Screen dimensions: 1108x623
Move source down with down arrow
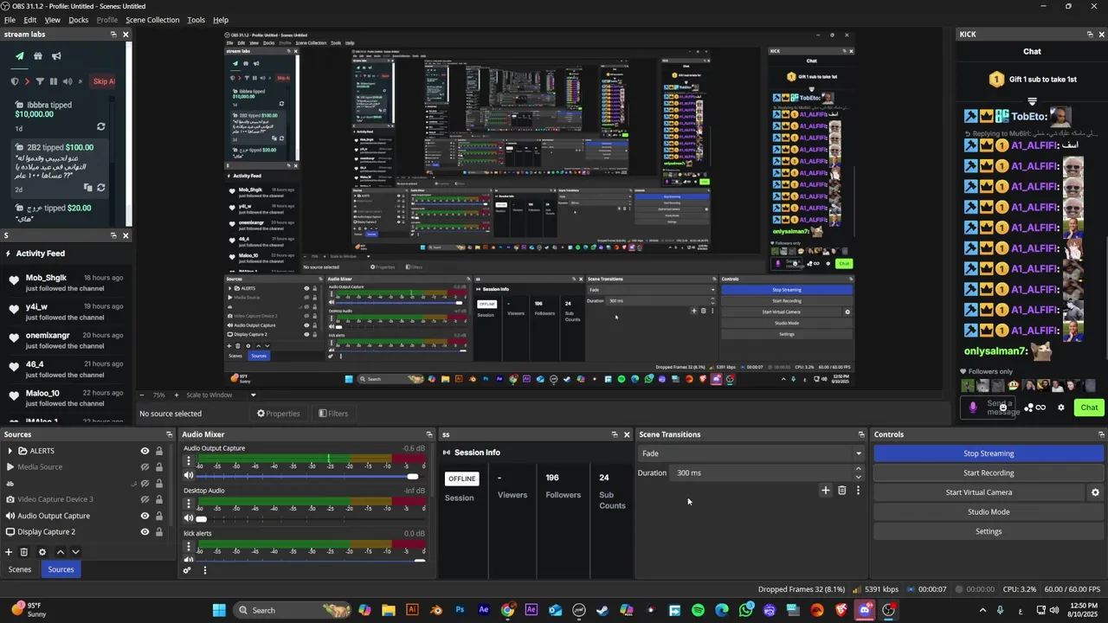pos(75,552)
